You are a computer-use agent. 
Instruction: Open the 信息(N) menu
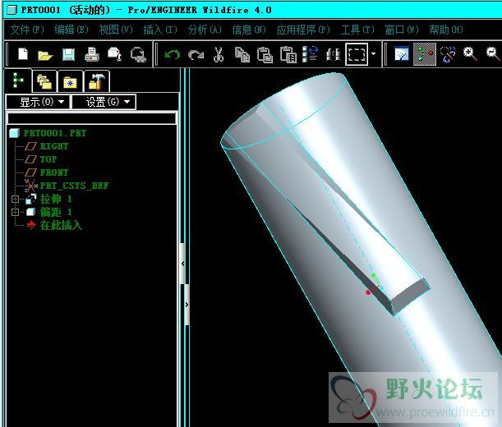click(x=249, y=30)
